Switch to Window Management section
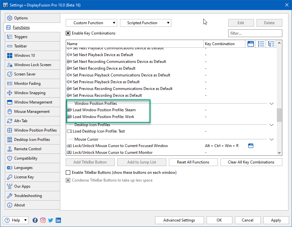This screenshot has width=292, height=227. click(x=33, y=102)
